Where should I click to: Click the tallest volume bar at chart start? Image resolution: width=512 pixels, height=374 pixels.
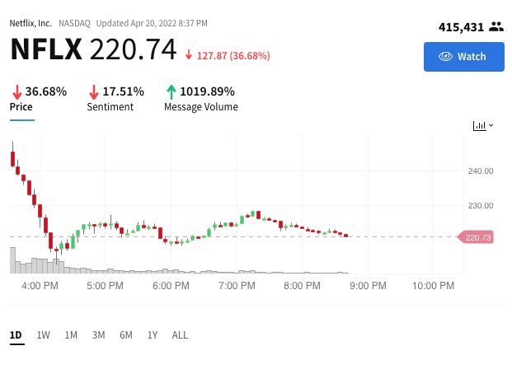click(x=12, y=260)
